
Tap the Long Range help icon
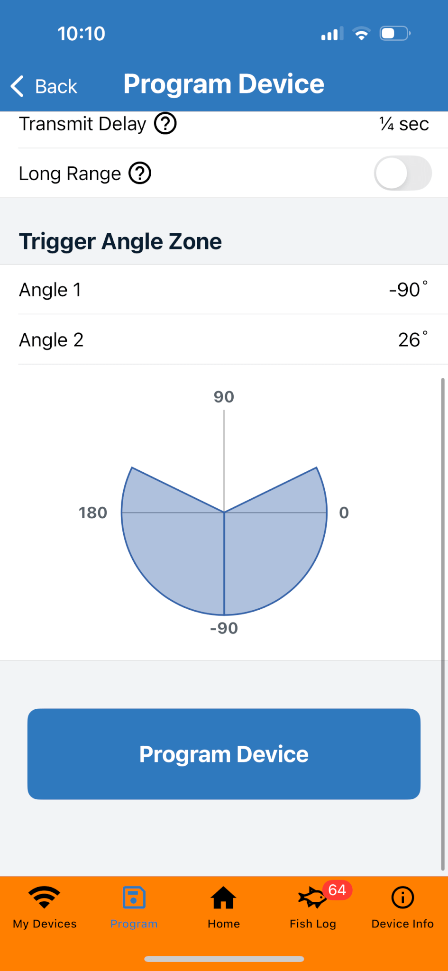click(140, 173)
